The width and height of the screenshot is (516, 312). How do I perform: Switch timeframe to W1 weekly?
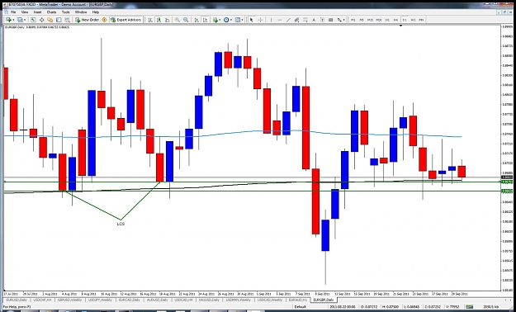(x=413, y=20)
